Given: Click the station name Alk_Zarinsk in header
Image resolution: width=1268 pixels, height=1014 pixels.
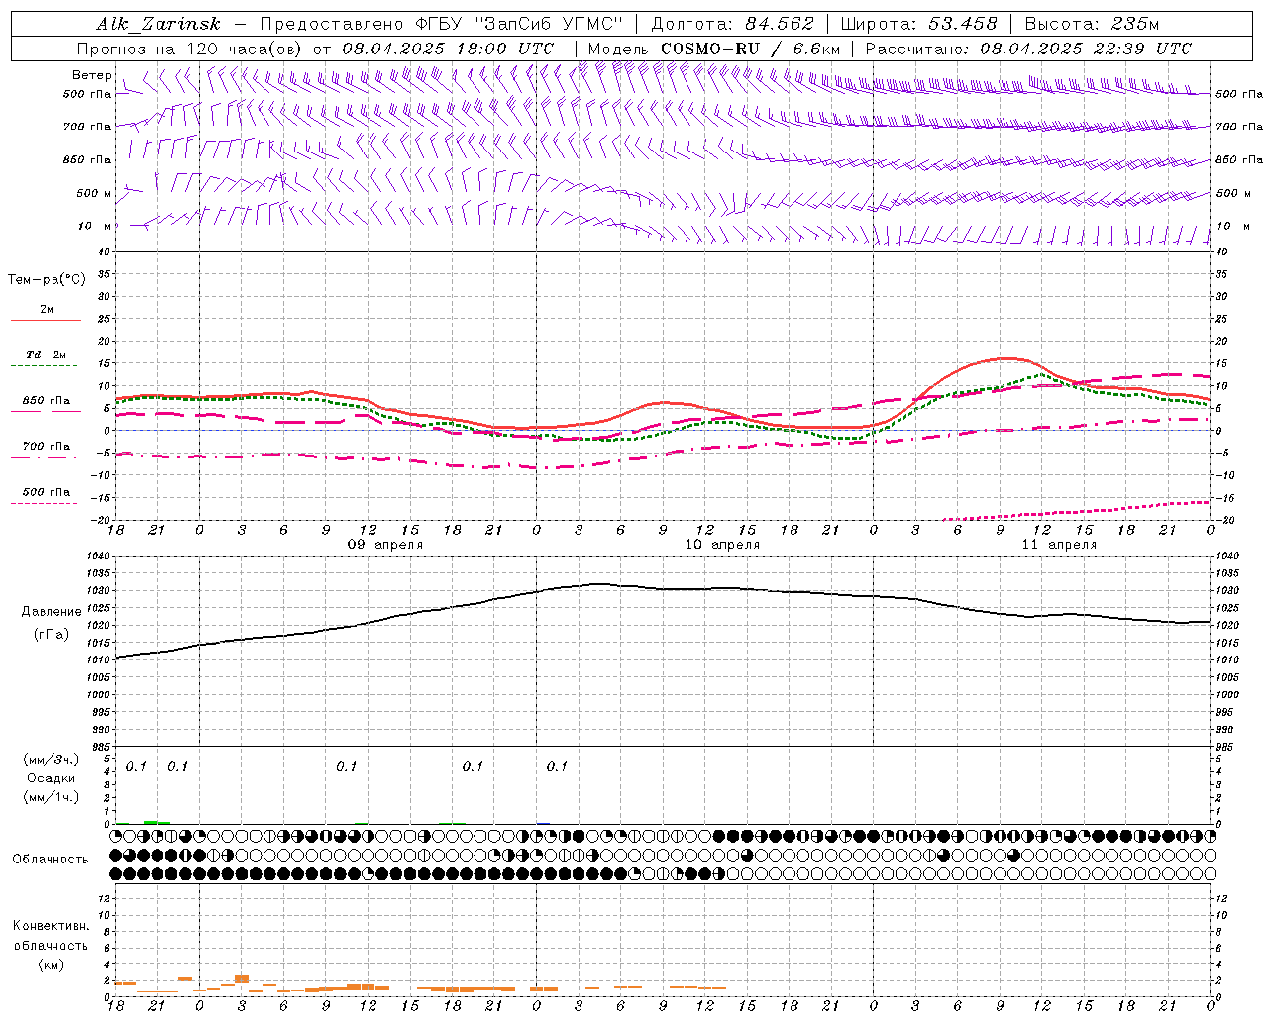Looking at the screenshot, I should point(158,24).
